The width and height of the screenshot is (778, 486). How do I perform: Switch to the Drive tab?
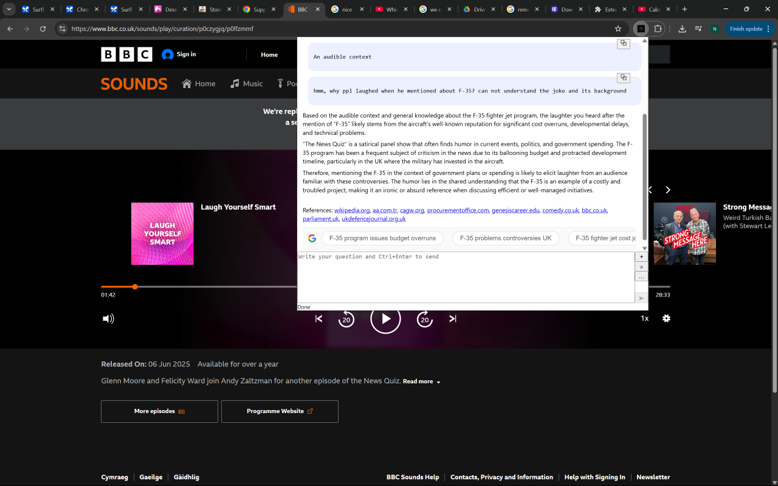point(479,9)
